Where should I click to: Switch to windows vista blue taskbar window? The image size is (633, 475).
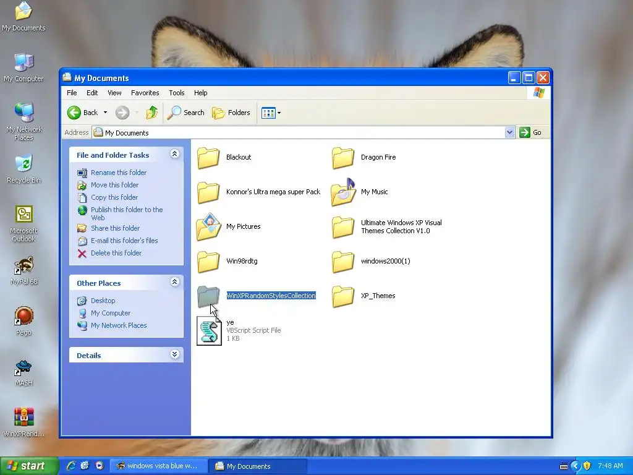158,466
